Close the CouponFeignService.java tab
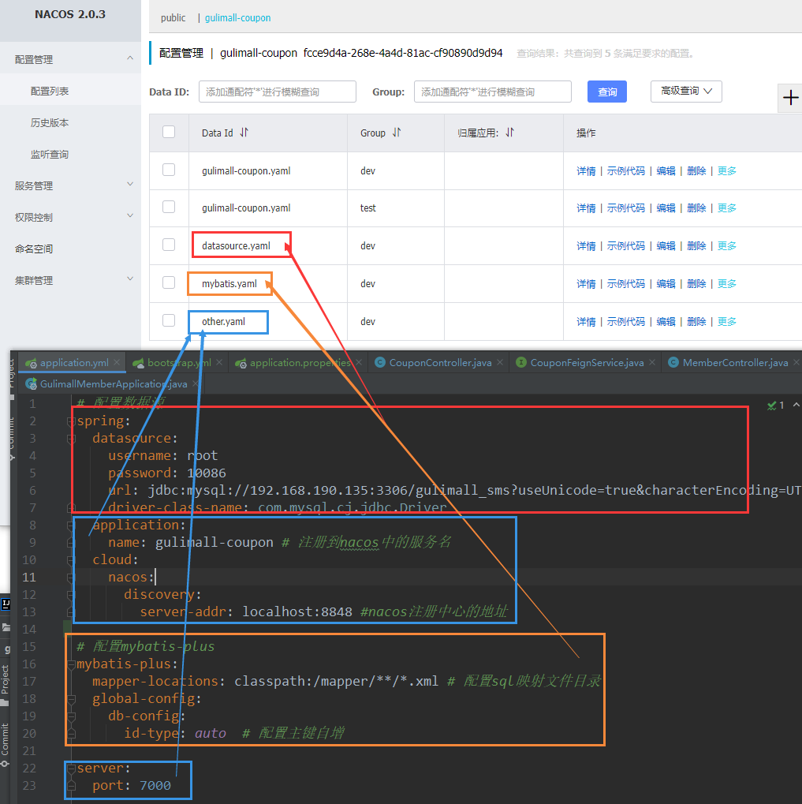This screenshot has height=804, width=802. click(x=652, y=362)
